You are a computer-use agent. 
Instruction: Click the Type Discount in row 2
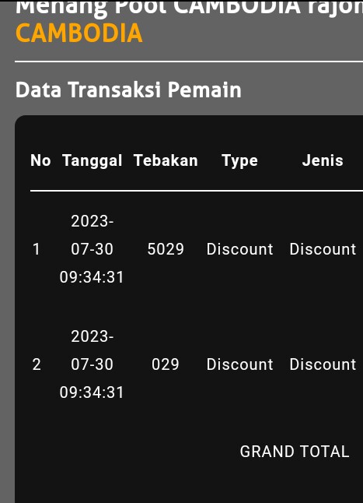239,364
